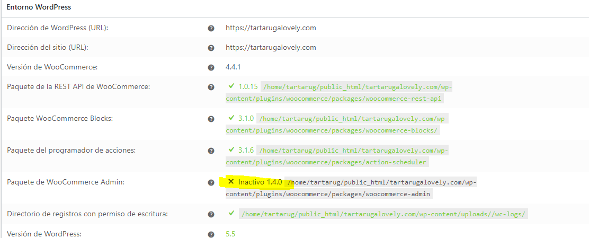589x238 pixels.
Task: Click the wc-logs directory path
Action: click(383, 214)
